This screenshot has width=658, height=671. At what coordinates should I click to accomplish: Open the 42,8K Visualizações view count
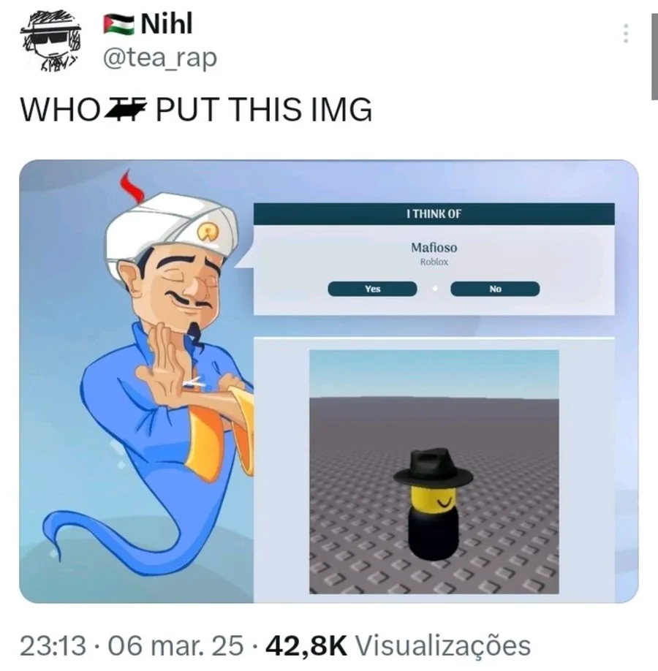click(398, 645)
